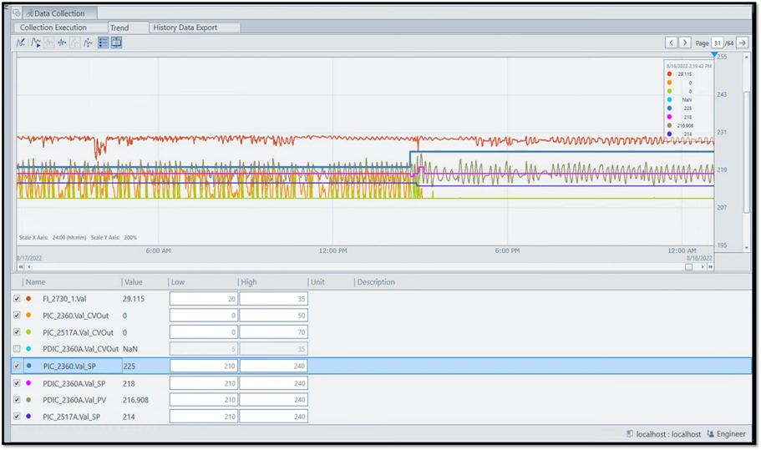Viewport: 761px width, 450px height.
Task: Click the vertical zoom curve icon
Action: click(88, 43)
